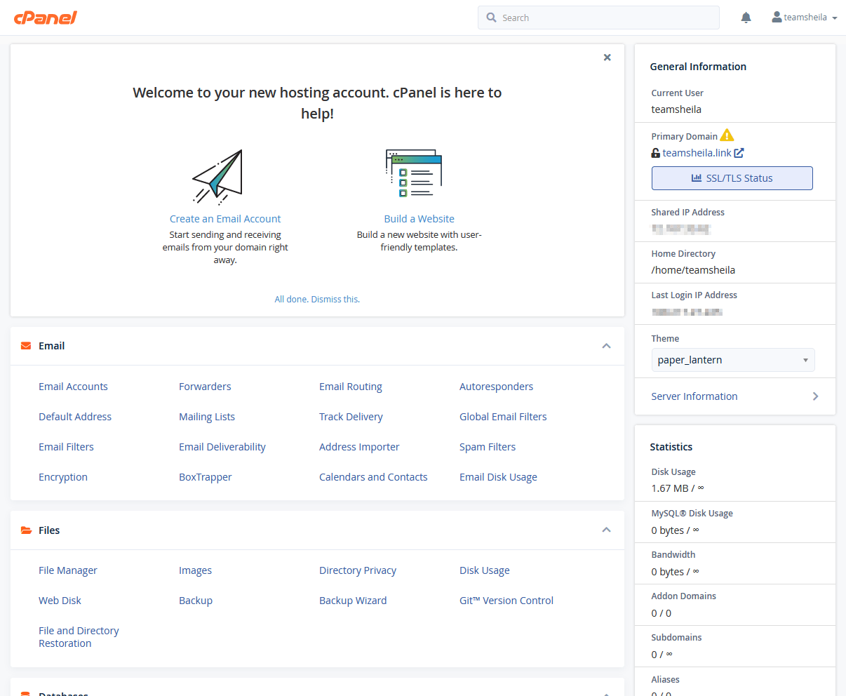Open Build a Website link

pyautogui.click(x=419, y=219)
